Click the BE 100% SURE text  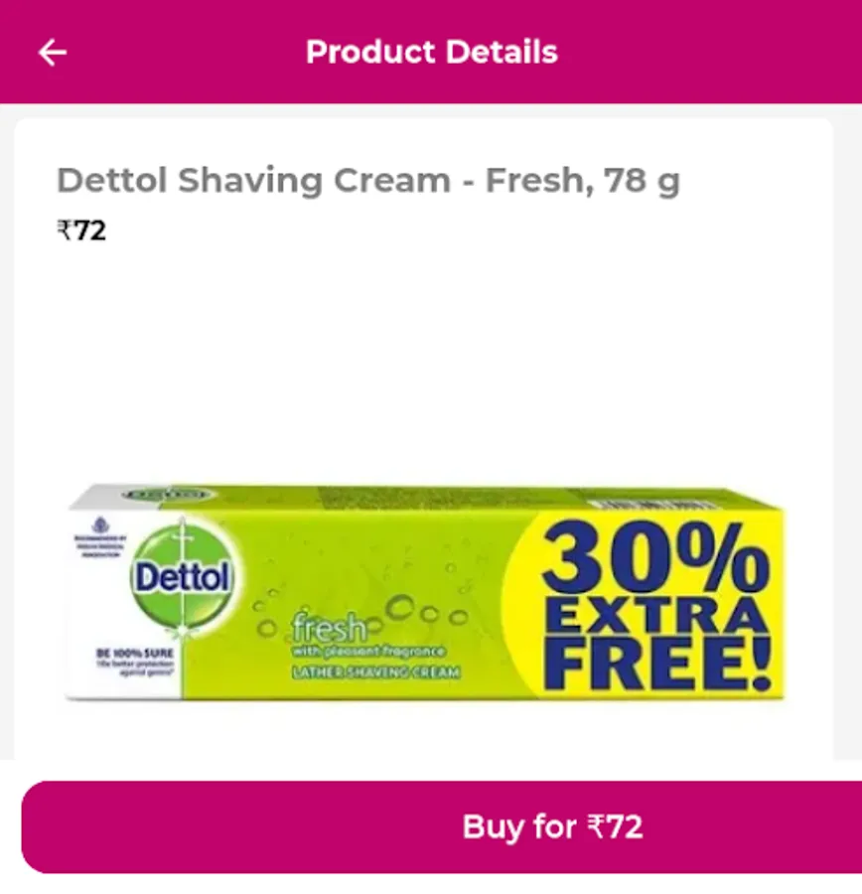[134, 654]
